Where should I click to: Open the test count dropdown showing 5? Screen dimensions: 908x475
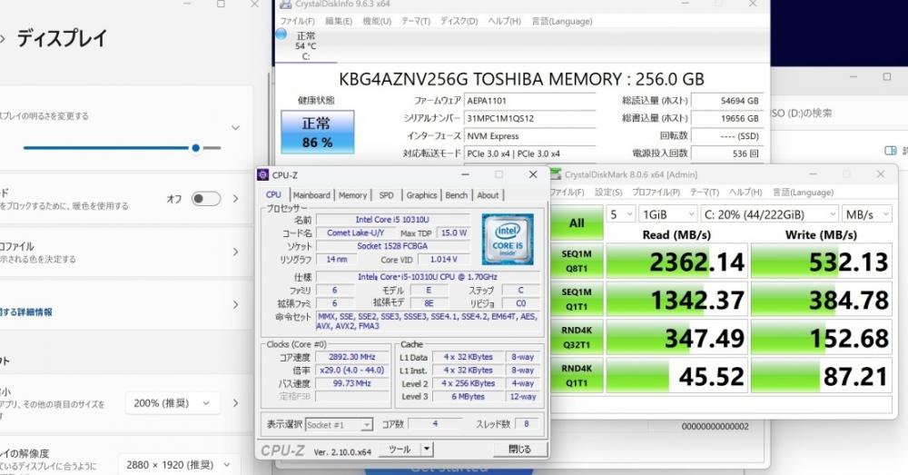621,214
